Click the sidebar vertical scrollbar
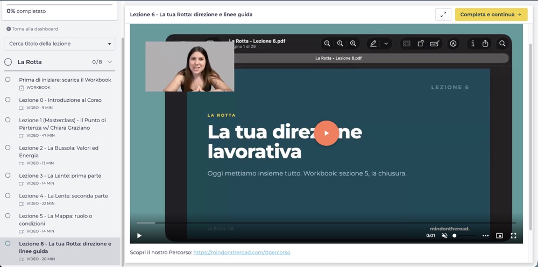This screenshot has width=538, height=267. click(x=123, y=151)
